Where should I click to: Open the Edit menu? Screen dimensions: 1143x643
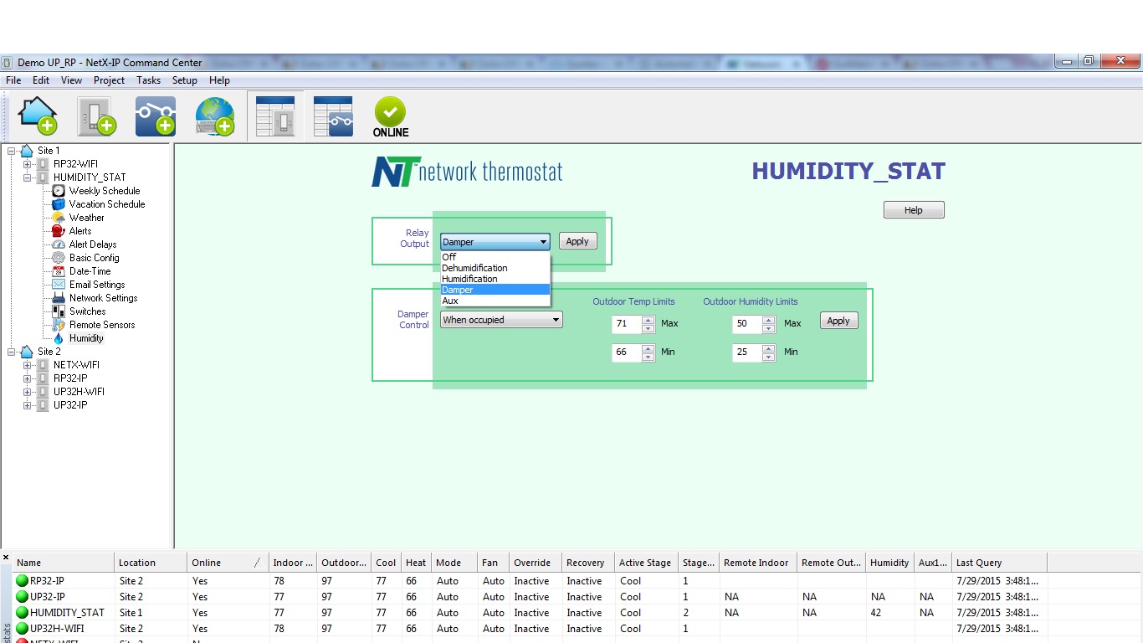pos(41,80)
